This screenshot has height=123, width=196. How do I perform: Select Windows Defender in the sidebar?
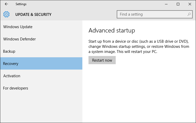pyautogui.click(x=19, y=39)
